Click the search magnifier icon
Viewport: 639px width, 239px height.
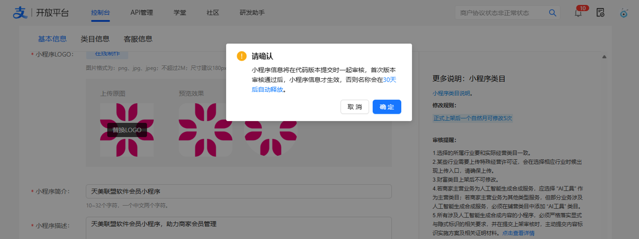[x=552, y=13]
